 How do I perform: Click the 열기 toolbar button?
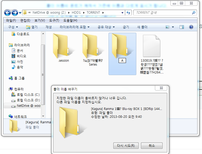click(32, 27)
